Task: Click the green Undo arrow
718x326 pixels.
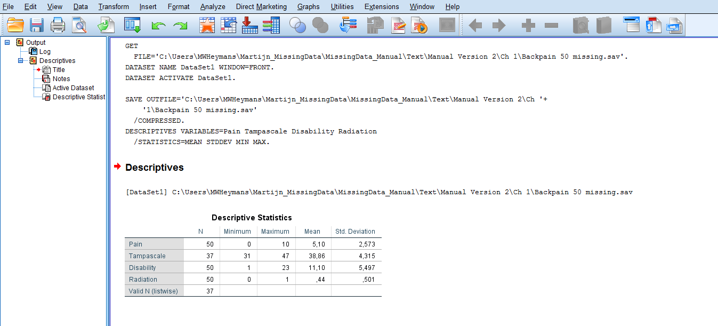Action: click(158, 26)
